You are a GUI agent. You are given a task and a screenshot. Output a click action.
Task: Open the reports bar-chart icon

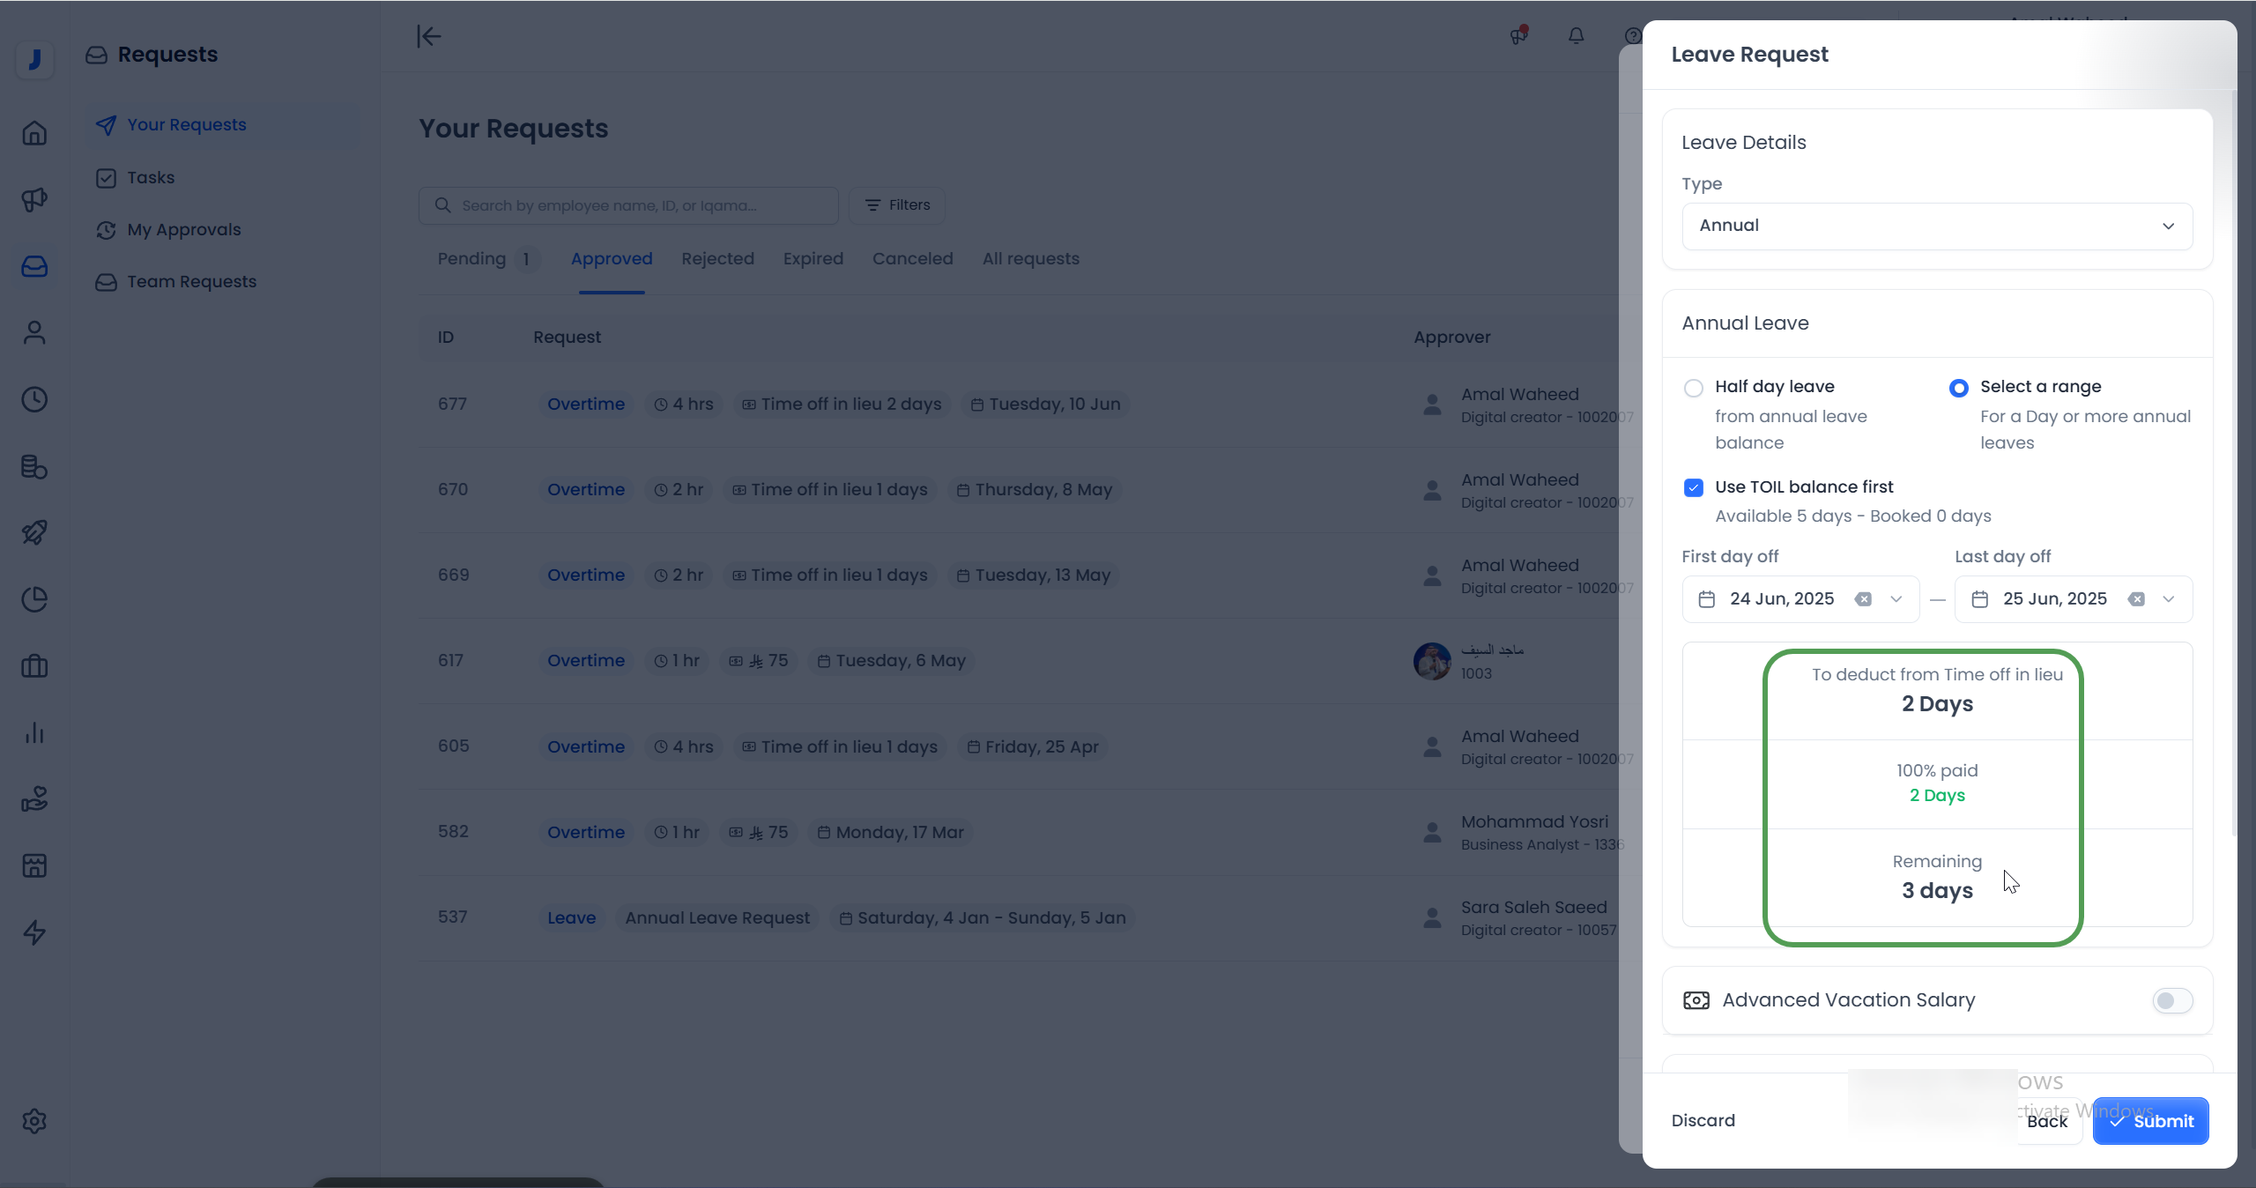click(33, 732)
